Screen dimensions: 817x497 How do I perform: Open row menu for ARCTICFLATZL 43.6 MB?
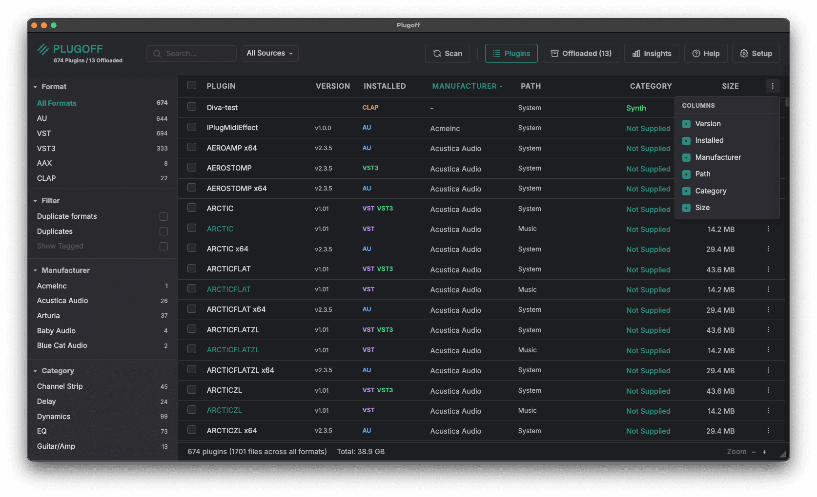coord(768,330)
